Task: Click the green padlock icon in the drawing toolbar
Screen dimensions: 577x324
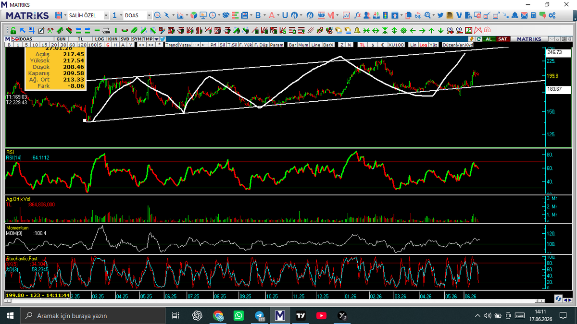Action: pyautogui.click(x=13, y=30)
